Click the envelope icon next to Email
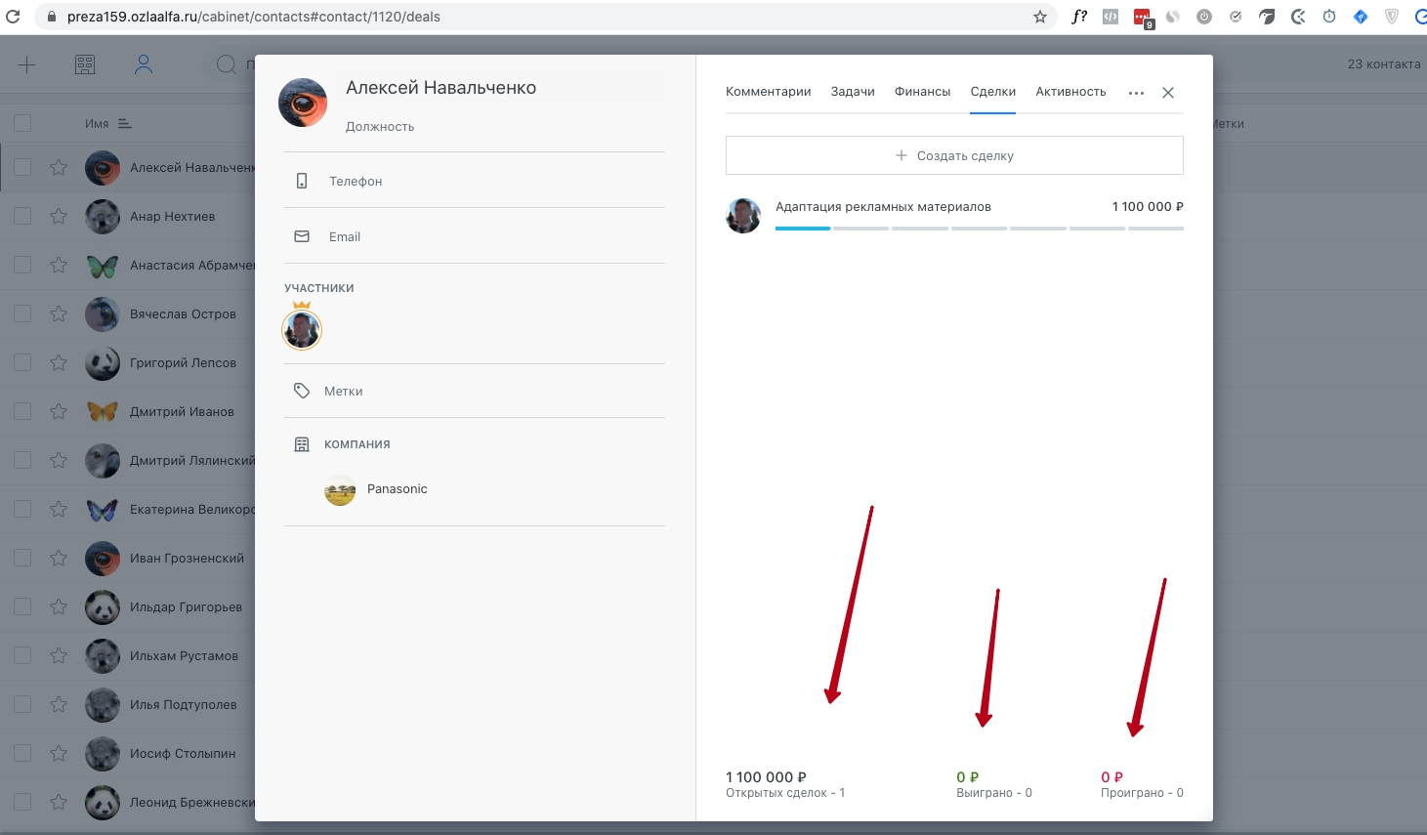Image resolution: width=1427 pixels, height=835 pixels. coord(302,236)
